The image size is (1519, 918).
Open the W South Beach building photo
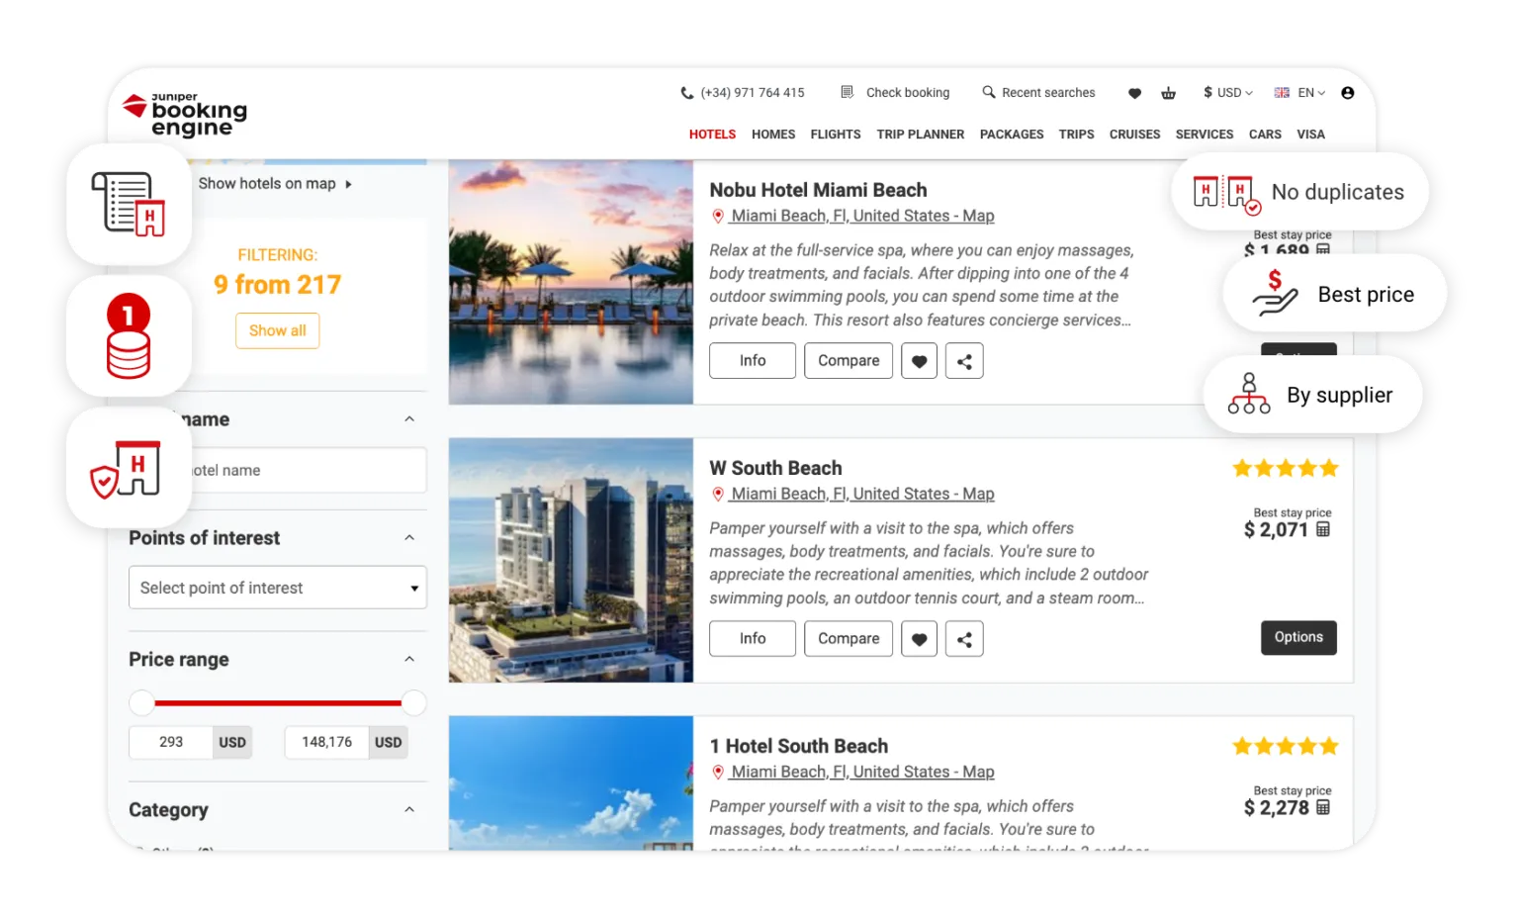[x=571, y=561]
